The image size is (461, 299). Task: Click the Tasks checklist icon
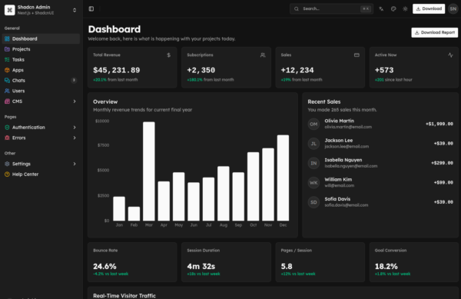[7, 59]
